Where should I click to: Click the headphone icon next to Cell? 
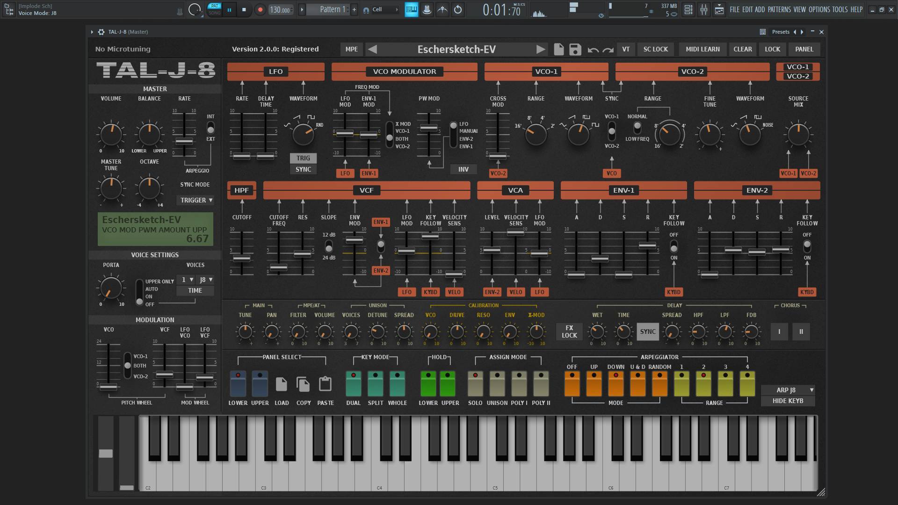[x=366, y=10]
